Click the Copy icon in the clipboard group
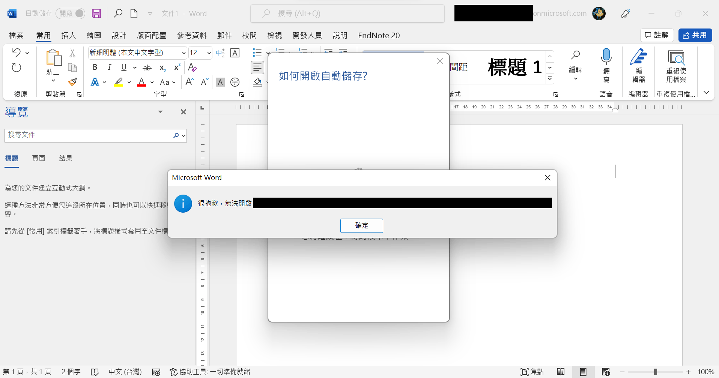This screenshot has width=719, height=378. click(x=72, y=67)
